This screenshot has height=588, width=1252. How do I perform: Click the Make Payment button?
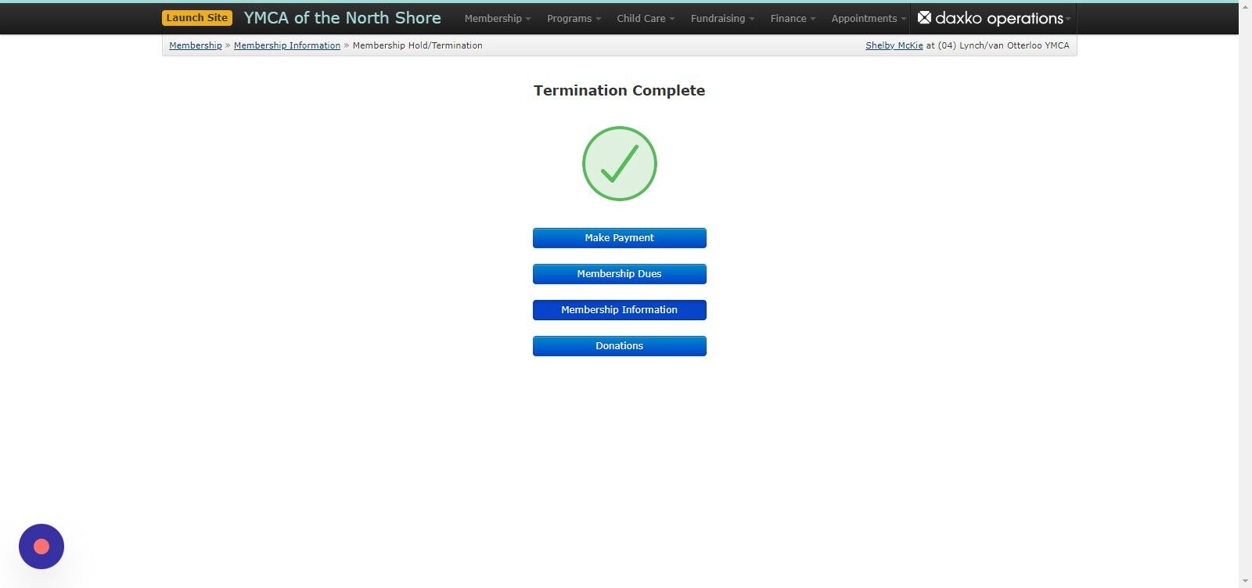click(x=620, y=238)
